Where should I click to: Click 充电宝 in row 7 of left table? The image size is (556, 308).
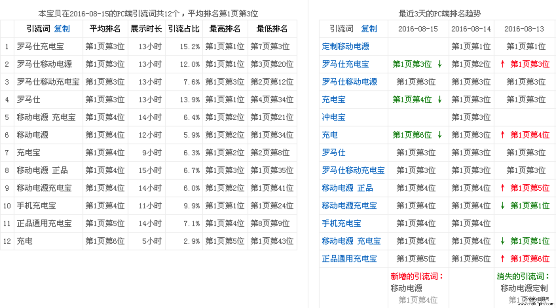(28, 153)
